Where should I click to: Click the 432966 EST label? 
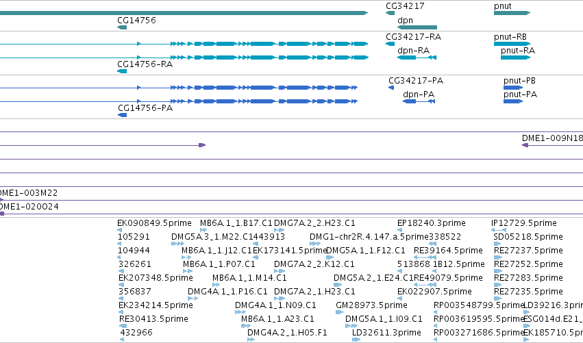tap(136, 333)
